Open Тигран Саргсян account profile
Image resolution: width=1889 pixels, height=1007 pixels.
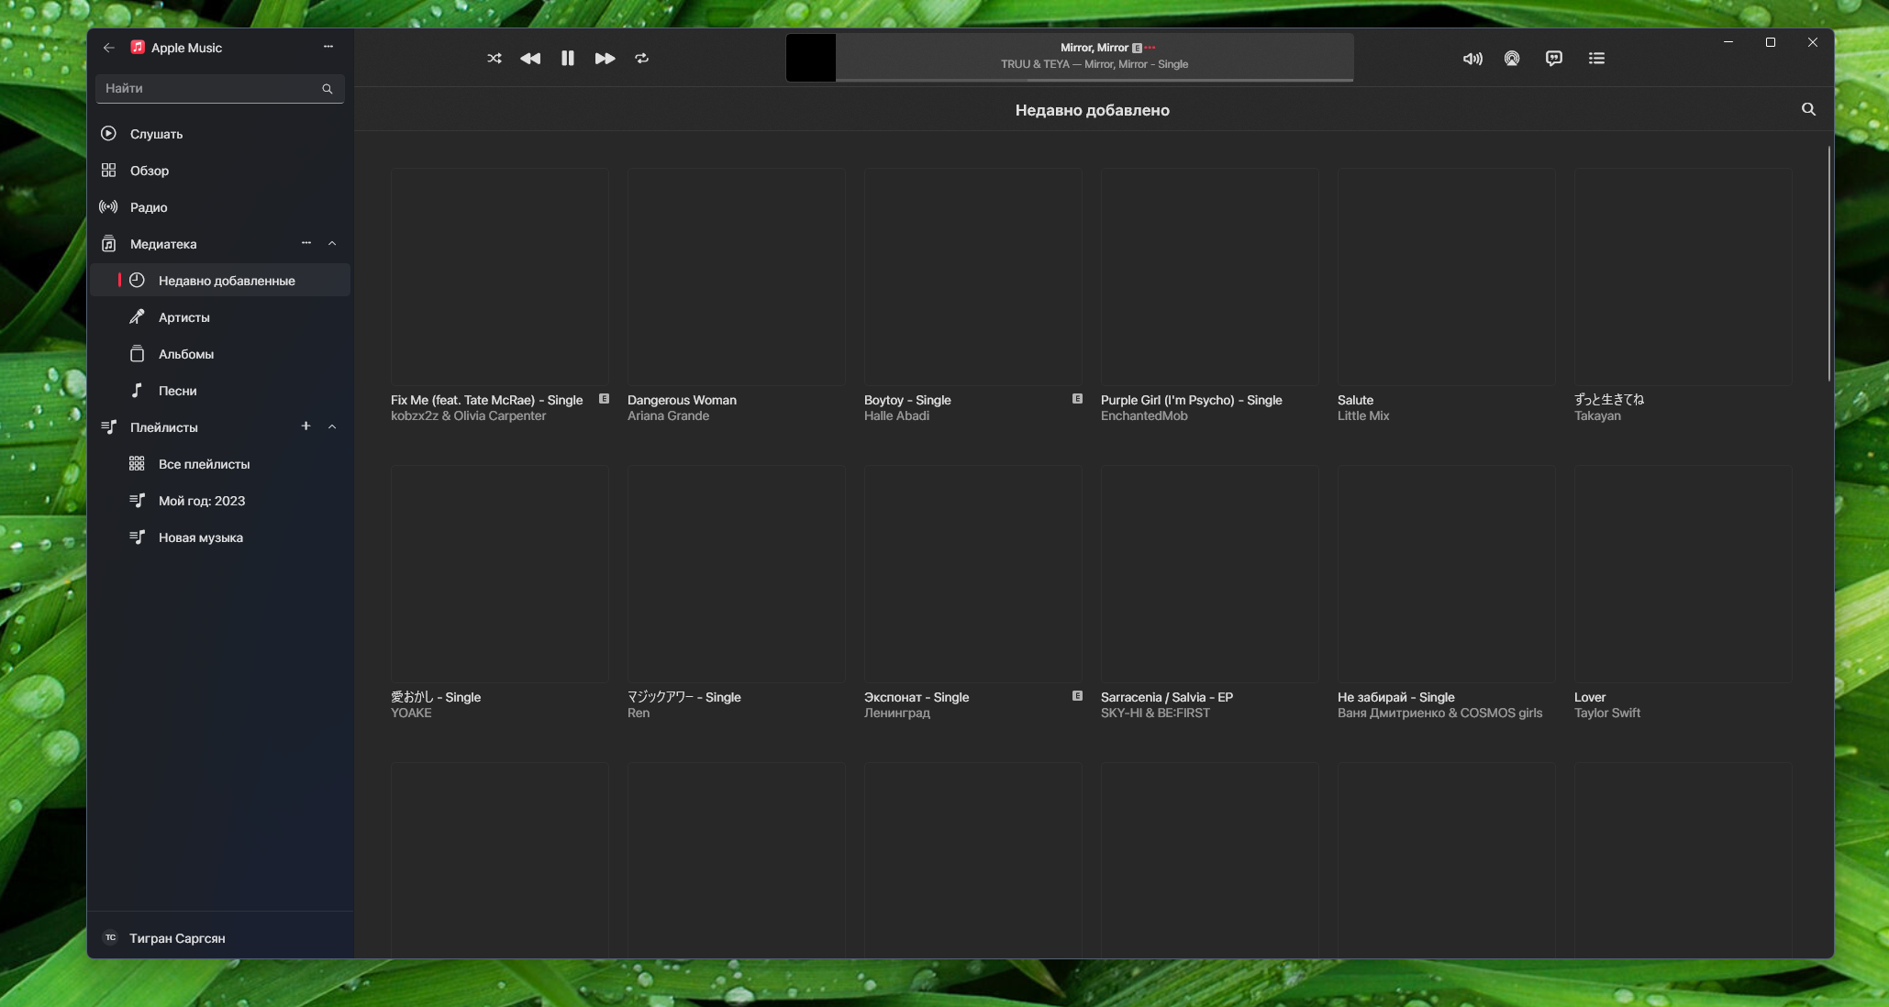pos(177,938)
